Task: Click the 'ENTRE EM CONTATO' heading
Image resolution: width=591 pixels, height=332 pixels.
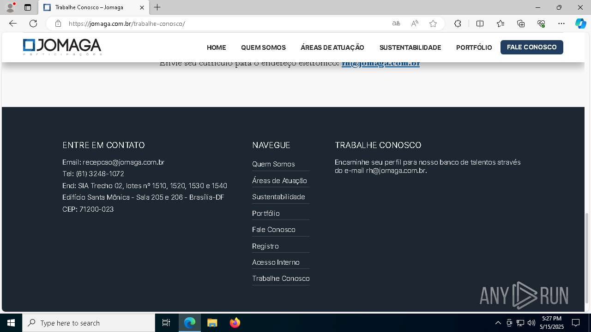Action: (103, 145)
